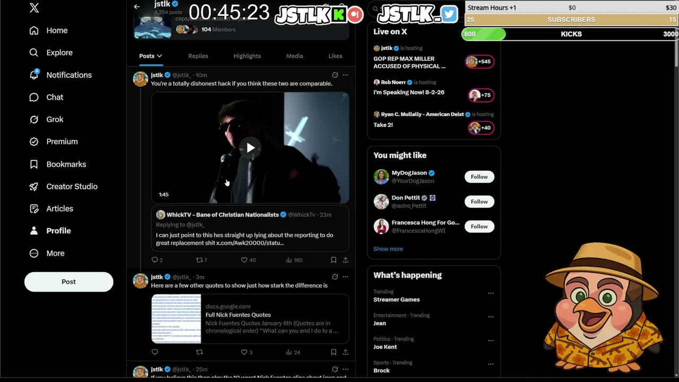This screenshot has width=679, height=382.
Task: Click the Show more link
Action: [388, 249]
